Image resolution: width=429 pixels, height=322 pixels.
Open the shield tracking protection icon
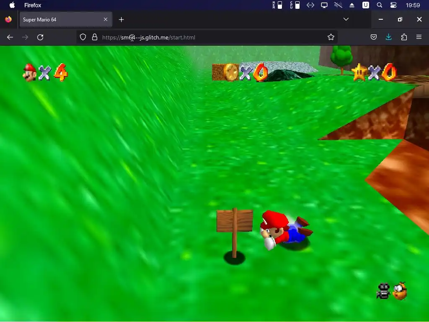83,37
